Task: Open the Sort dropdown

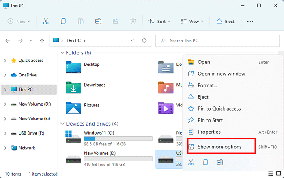Action: (x=159, y=21)
